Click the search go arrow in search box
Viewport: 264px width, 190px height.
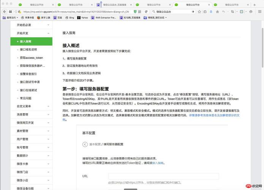coord(193,12)
